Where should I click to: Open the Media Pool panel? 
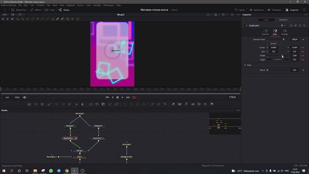point(18,10)
